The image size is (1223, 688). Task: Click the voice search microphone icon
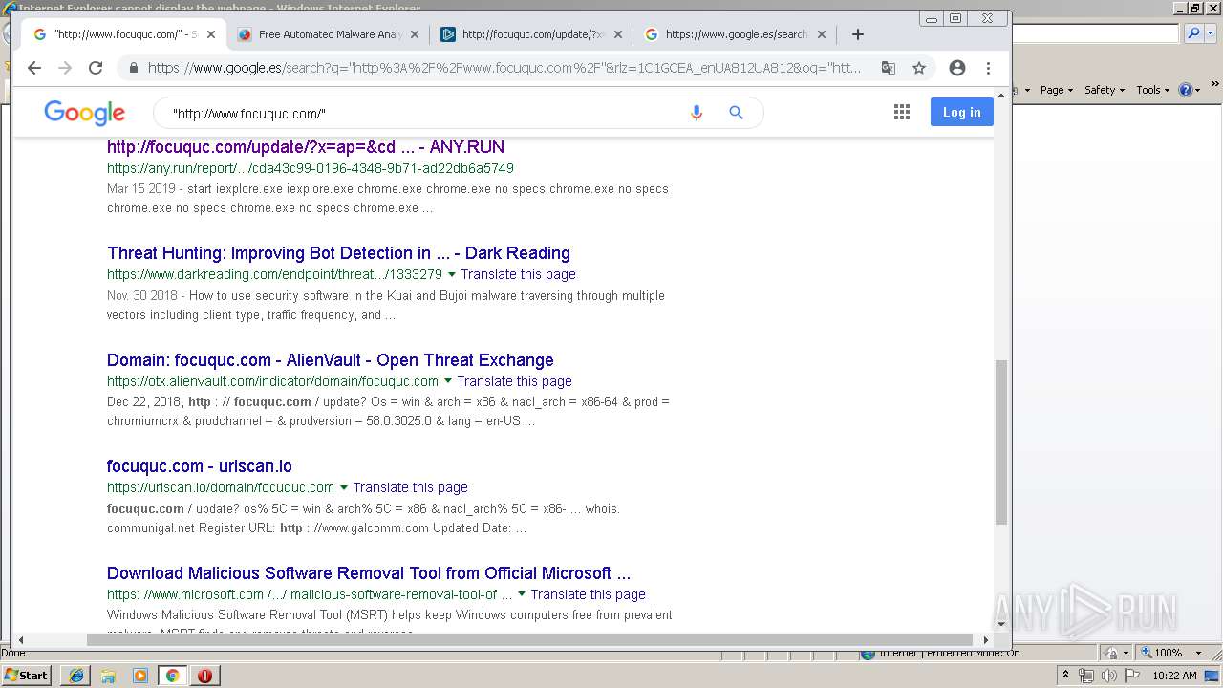coord(697,113)
